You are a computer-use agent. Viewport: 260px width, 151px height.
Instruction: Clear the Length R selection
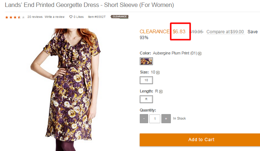pyautogui.click(x=161, y=91)
